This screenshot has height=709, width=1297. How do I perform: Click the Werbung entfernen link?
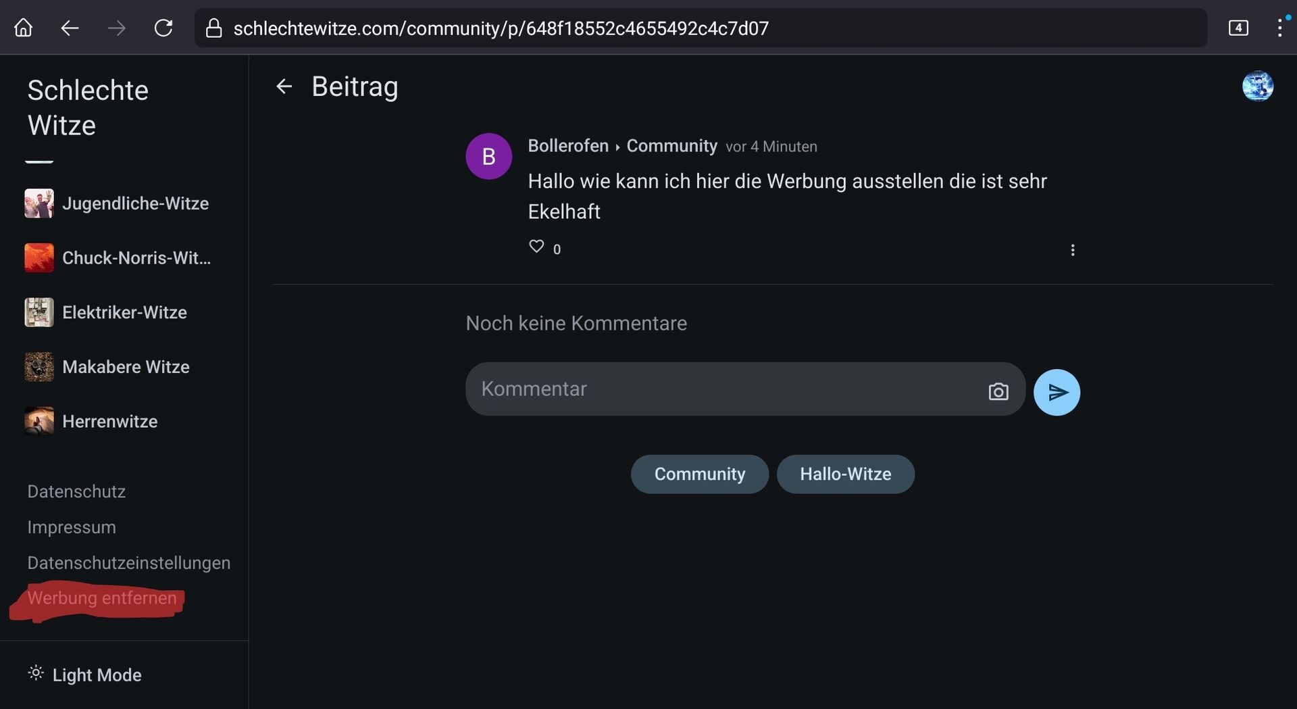point(102,598)
